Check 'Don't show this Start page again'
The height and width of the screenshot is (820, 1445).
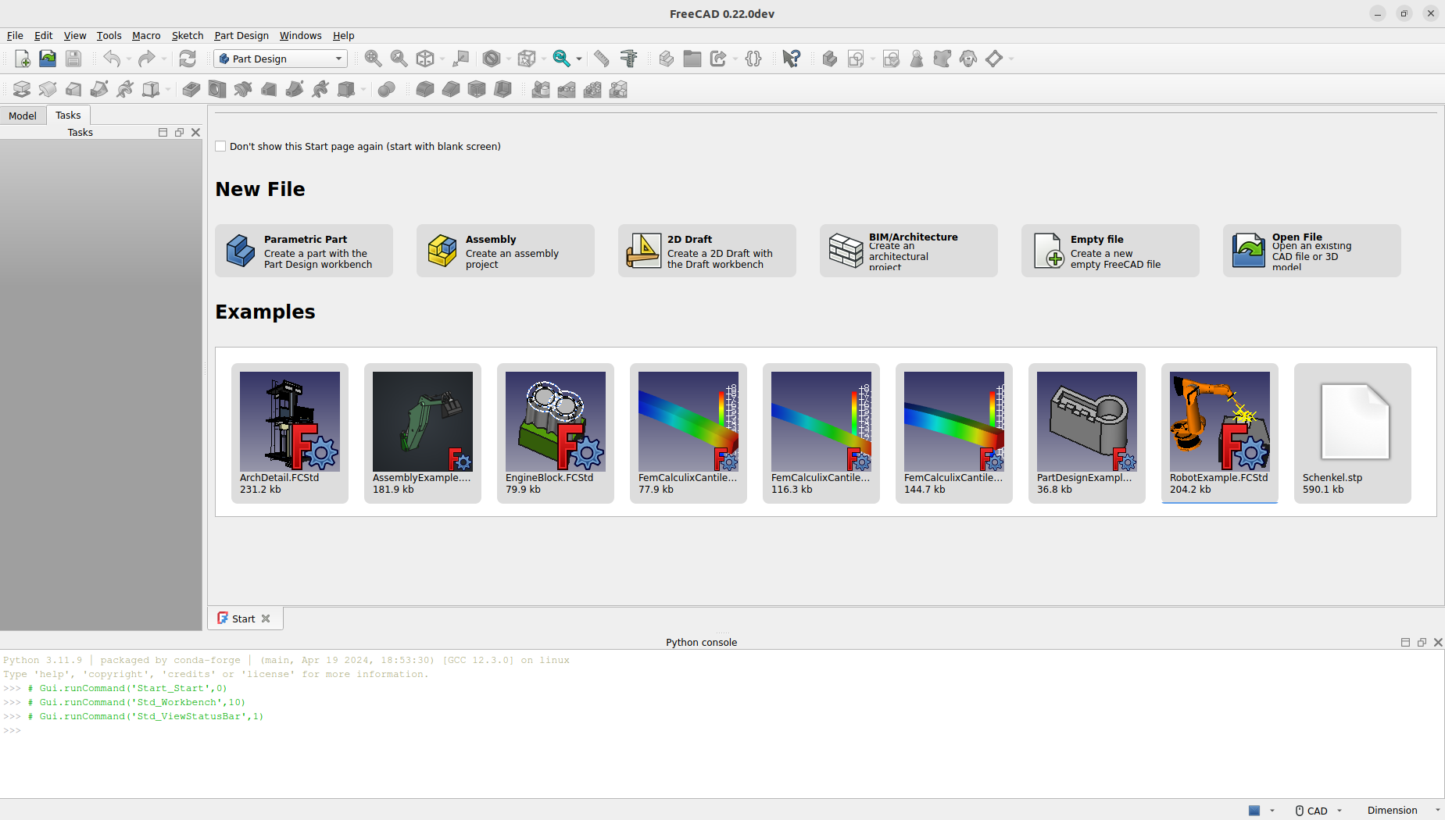(220, 146)
